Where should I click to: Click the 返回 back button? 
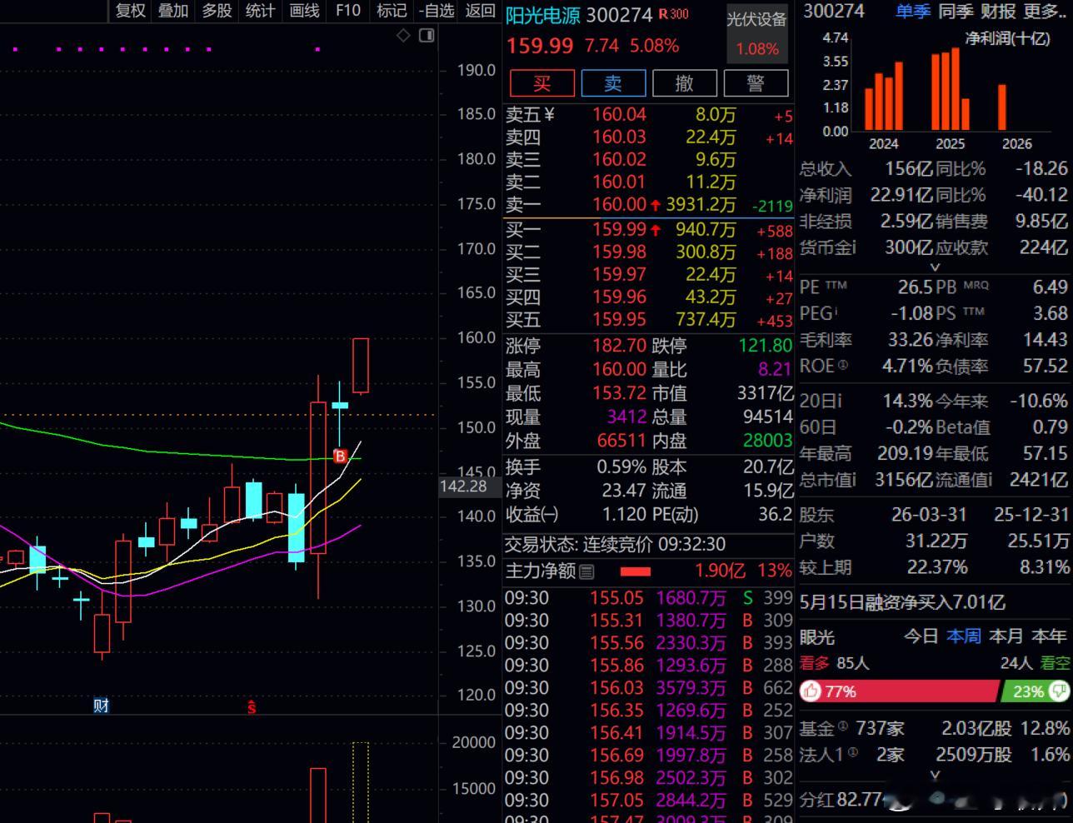coord(481,11)
